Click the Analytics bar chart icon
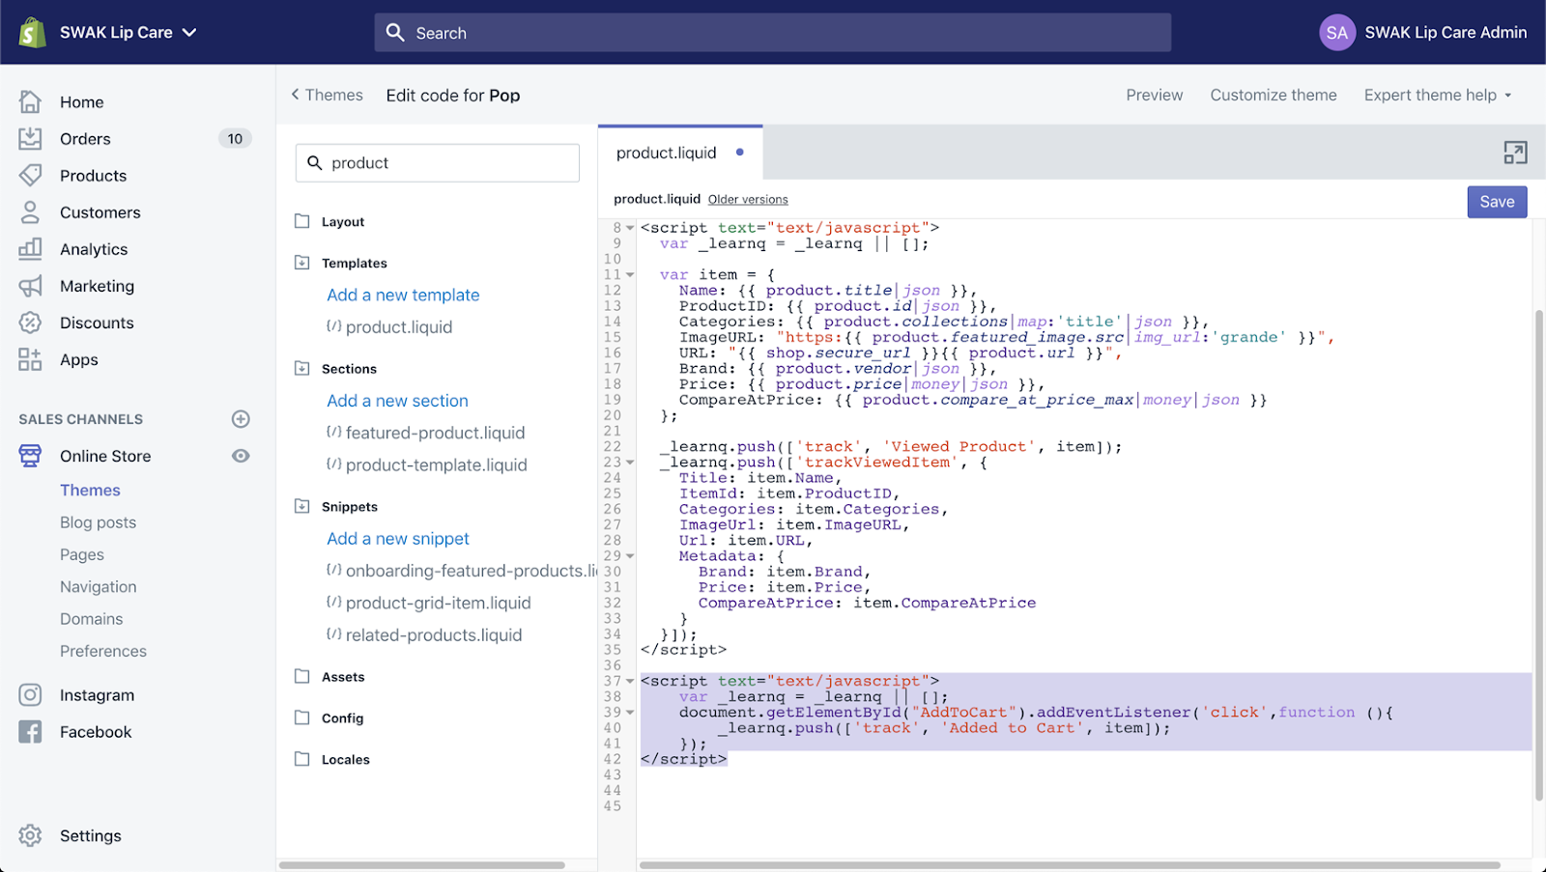This screenshot has height=872, width=1546. pyautogui.click(x=30, y=249)
